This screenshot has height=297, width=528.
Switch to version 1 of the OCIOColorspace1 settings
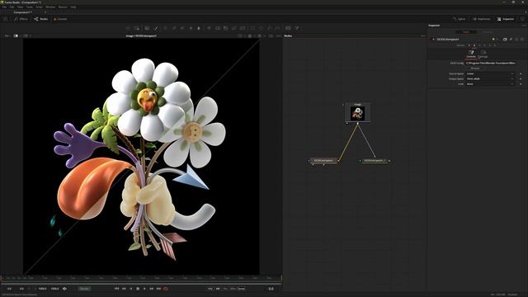tap(469, 45)
